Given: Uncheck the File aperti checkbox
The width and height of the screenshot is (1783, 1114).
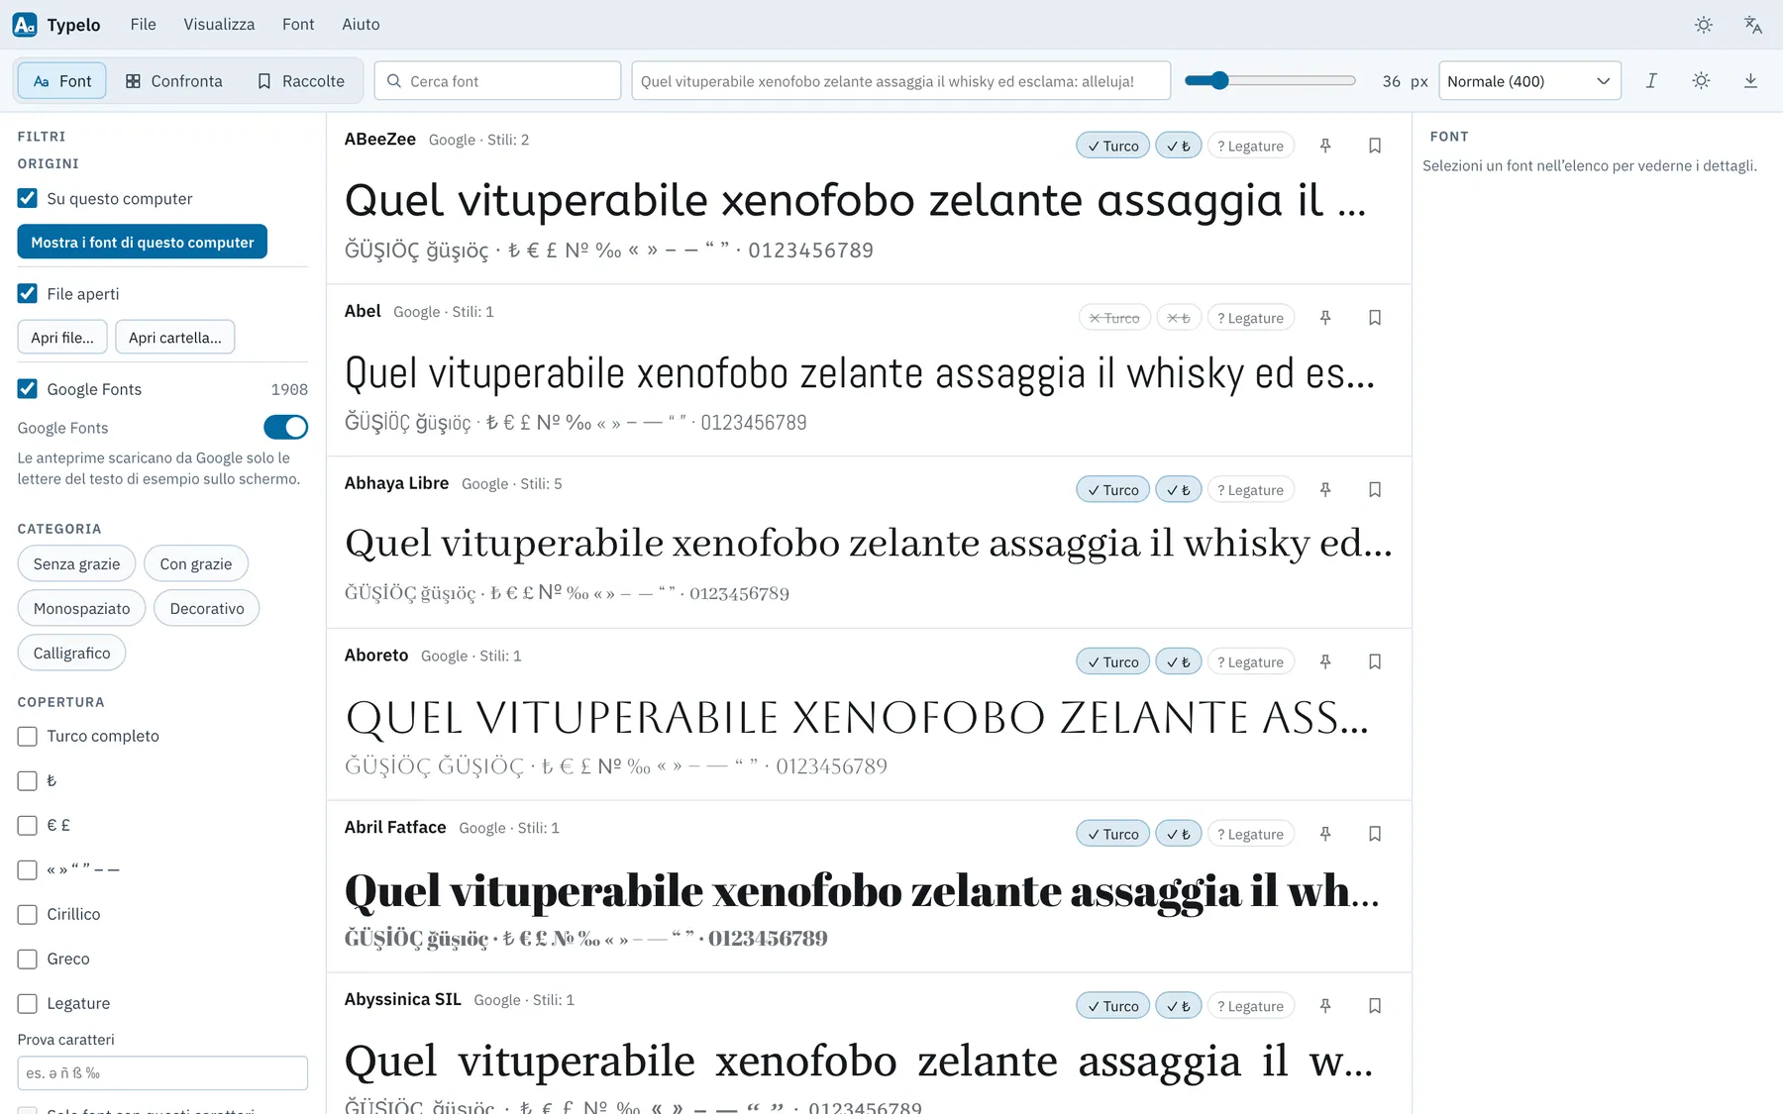Looking at the screenshot, I should (28, 293).
